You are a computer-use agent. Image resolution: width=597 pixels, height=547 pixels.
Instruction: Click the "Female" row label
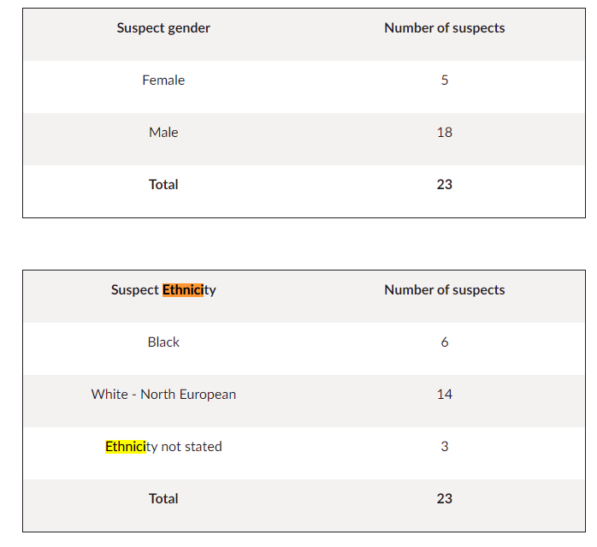pyautogui.click(x=163, y=80)
